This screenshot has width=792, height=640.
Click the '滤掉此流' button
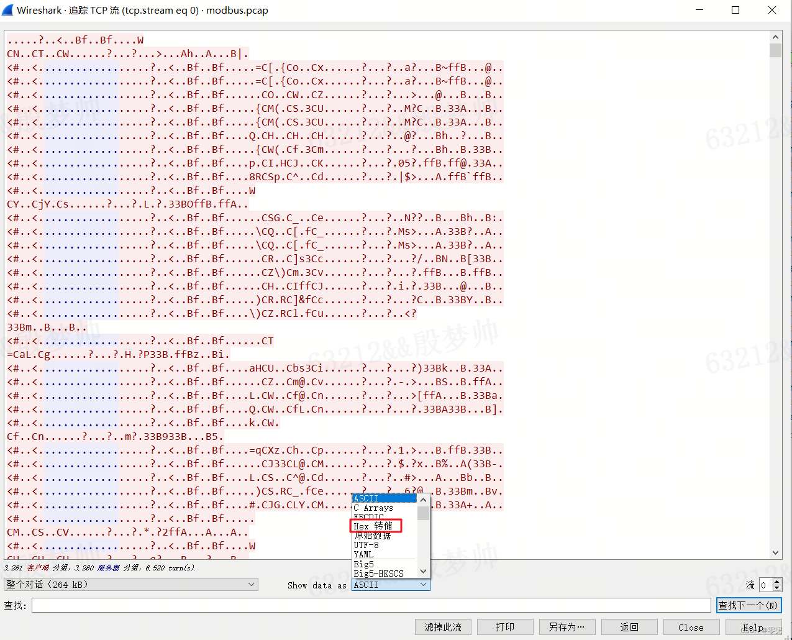click(442, 626)
